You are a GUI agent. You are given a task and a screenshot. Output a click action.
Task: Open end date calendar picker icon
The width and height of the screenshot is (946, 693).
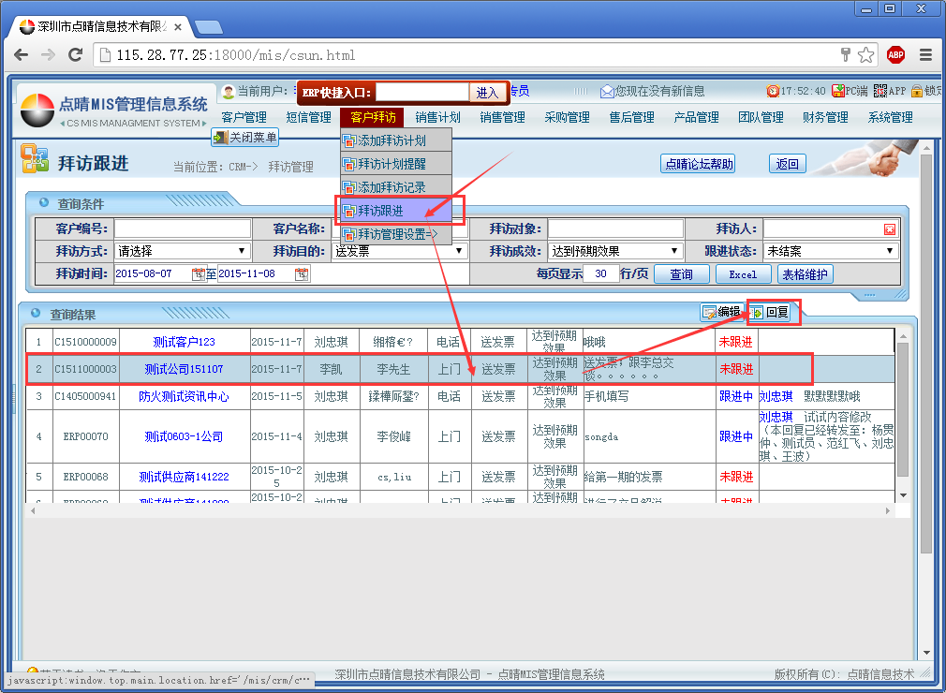[301, 274]
